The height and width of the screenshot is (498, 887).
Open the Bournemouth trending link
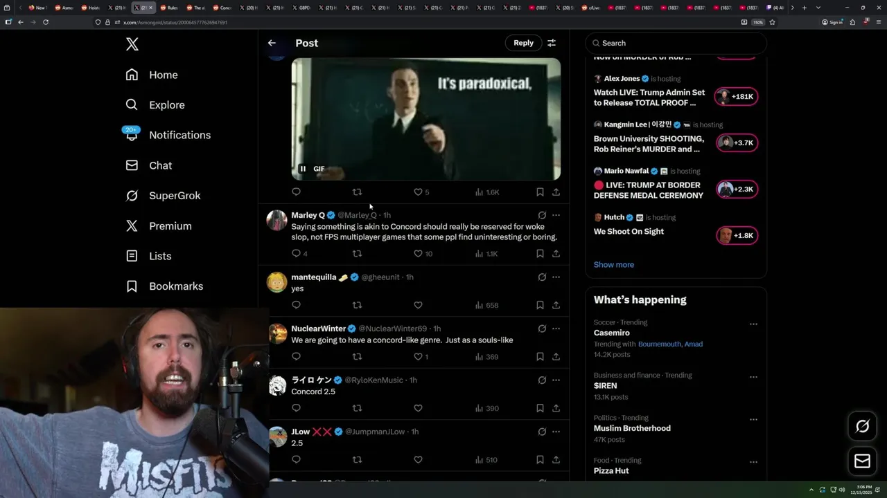coord(660,344)
